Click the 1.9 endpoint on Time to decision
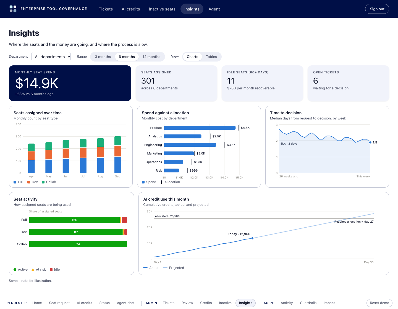This screenshot has height=309, width=398. tap(370, 142)
